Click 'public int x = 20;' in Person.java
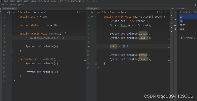The width and height of the screenshot is (197, 101). 33,17
